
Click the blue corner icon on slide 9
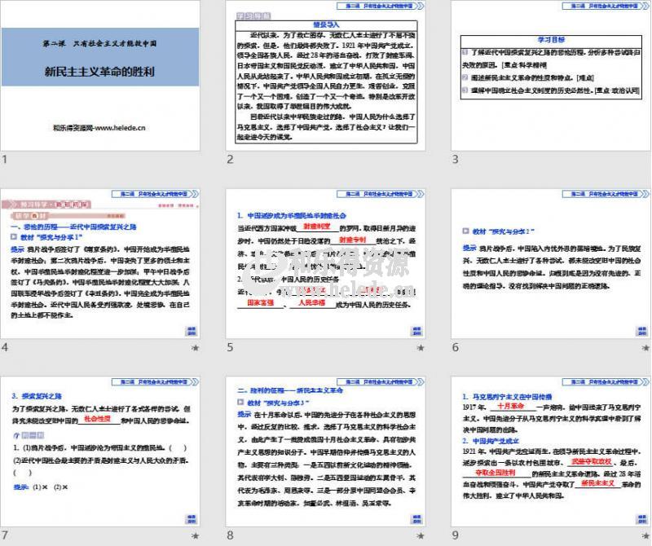pyautogui.click(x=642, y=519)
